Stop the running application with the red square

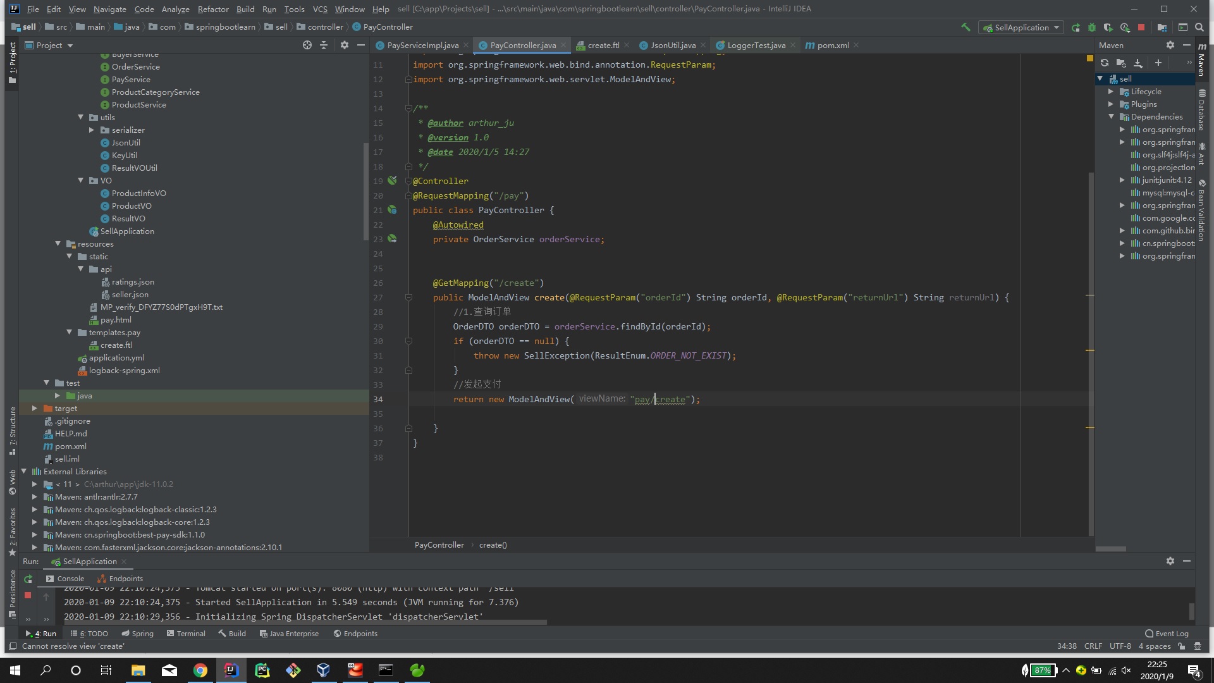(x=1141, y=27)
